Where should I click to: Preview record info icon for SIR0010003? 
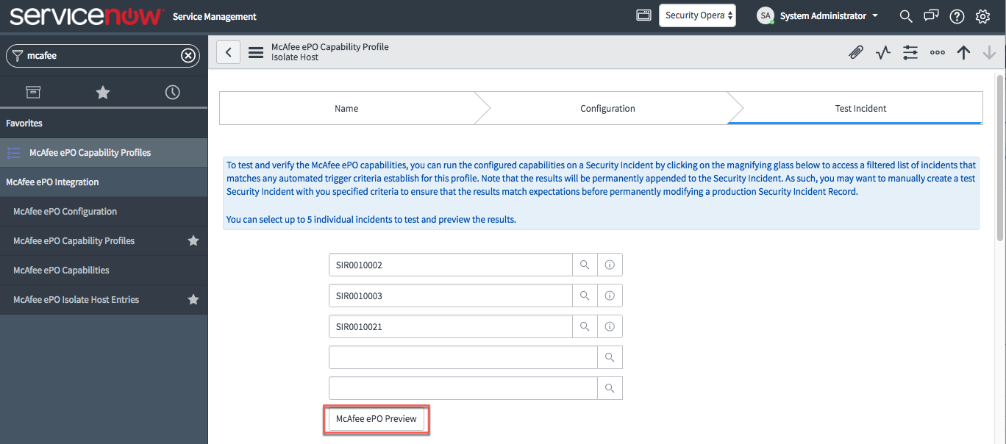point(610,296)
